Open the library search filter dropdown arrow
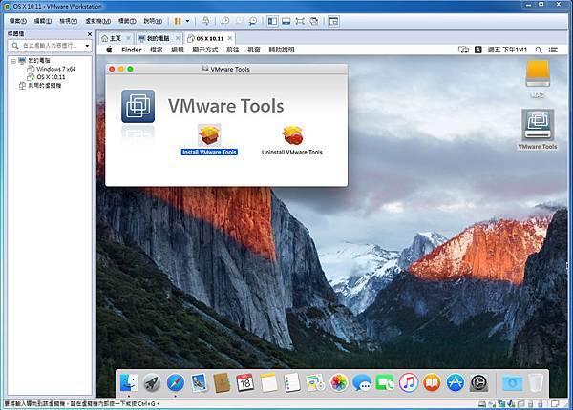Image resolution: width=573 pixels, height=410 pixels. [x=87, y=46]
